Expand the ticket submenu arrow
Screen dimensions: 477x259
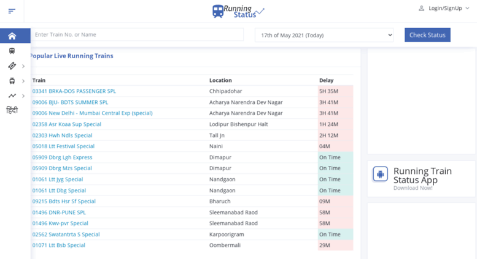pyautogui.click(x=23, y=66)
